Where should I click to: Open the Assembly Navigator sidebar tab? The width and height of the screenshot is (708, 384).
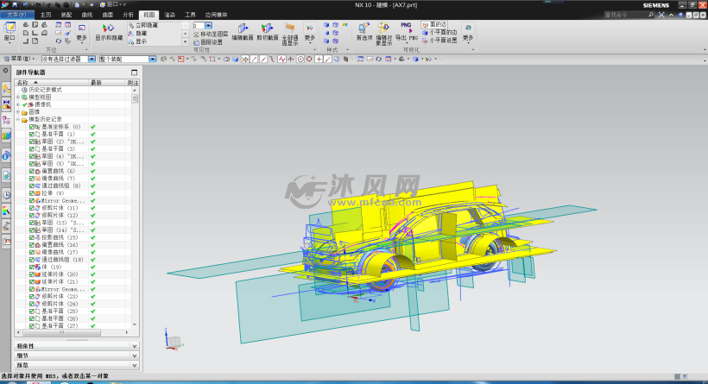(x=6, y=90)
